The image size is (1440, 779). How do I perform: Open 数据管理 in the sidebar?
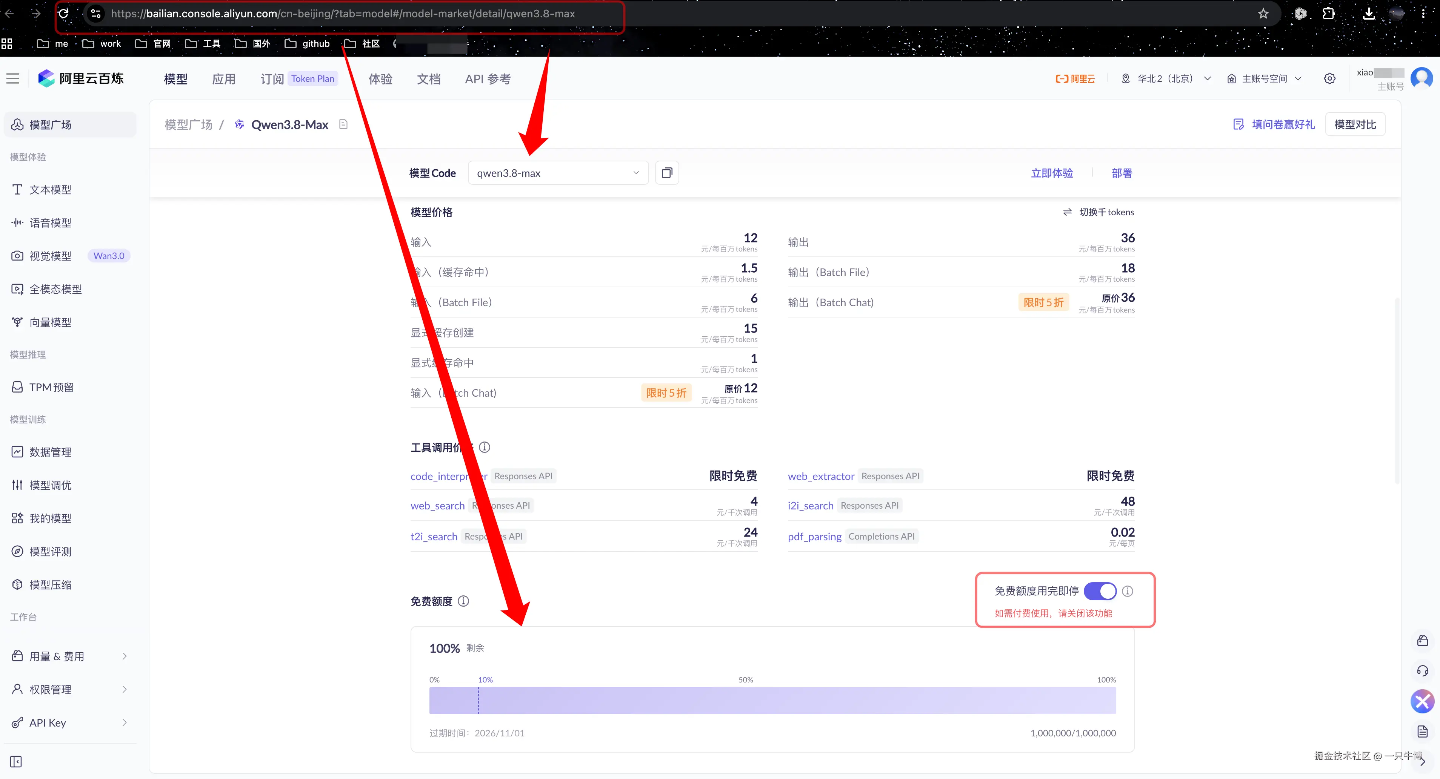coord(70,452)
